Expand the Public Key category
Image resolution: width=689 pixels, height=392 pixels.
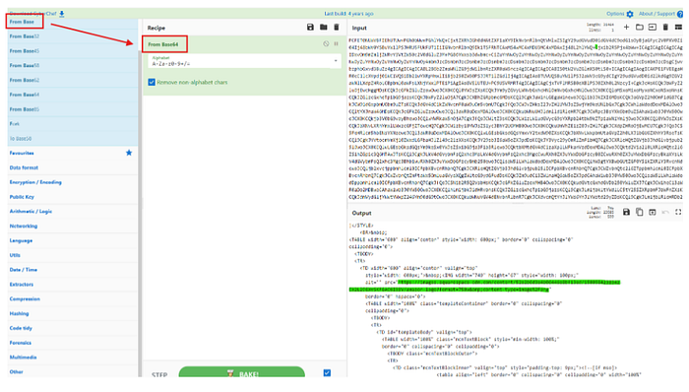pyautogui.click(x=72, y=197)
